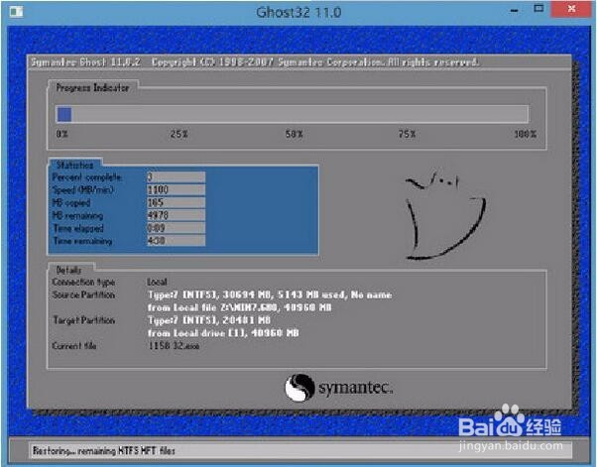The image size is (597, 467).
Task: Click the 50% progress marker
Action: coord(294,134)
